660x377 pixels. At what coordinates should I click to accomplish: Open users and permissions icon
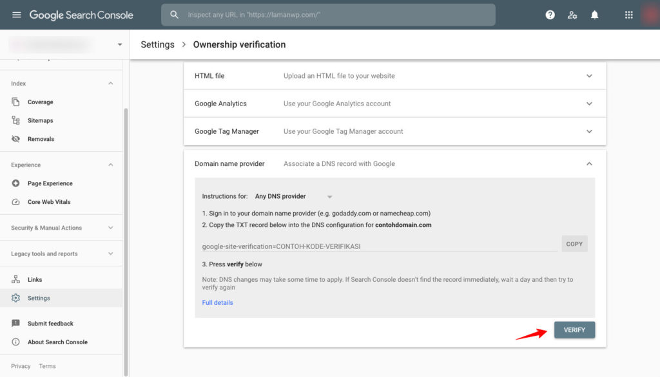572,15
